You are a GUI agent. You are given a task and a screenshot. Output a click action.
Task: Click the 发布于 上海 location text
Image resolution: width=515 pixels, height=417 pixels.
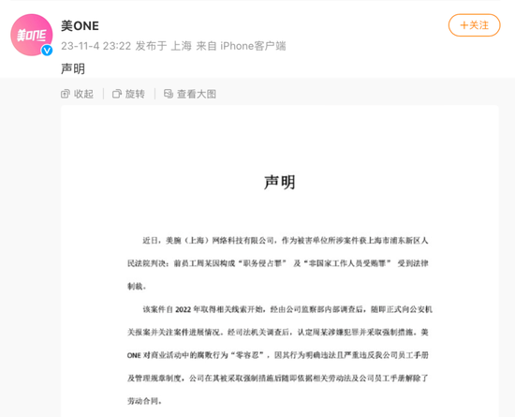point(163,46)
